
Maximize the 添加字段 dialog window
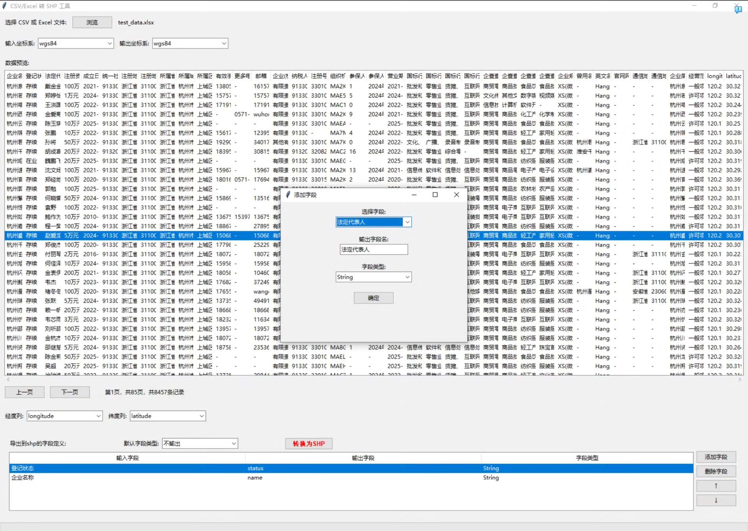(435, 195)
